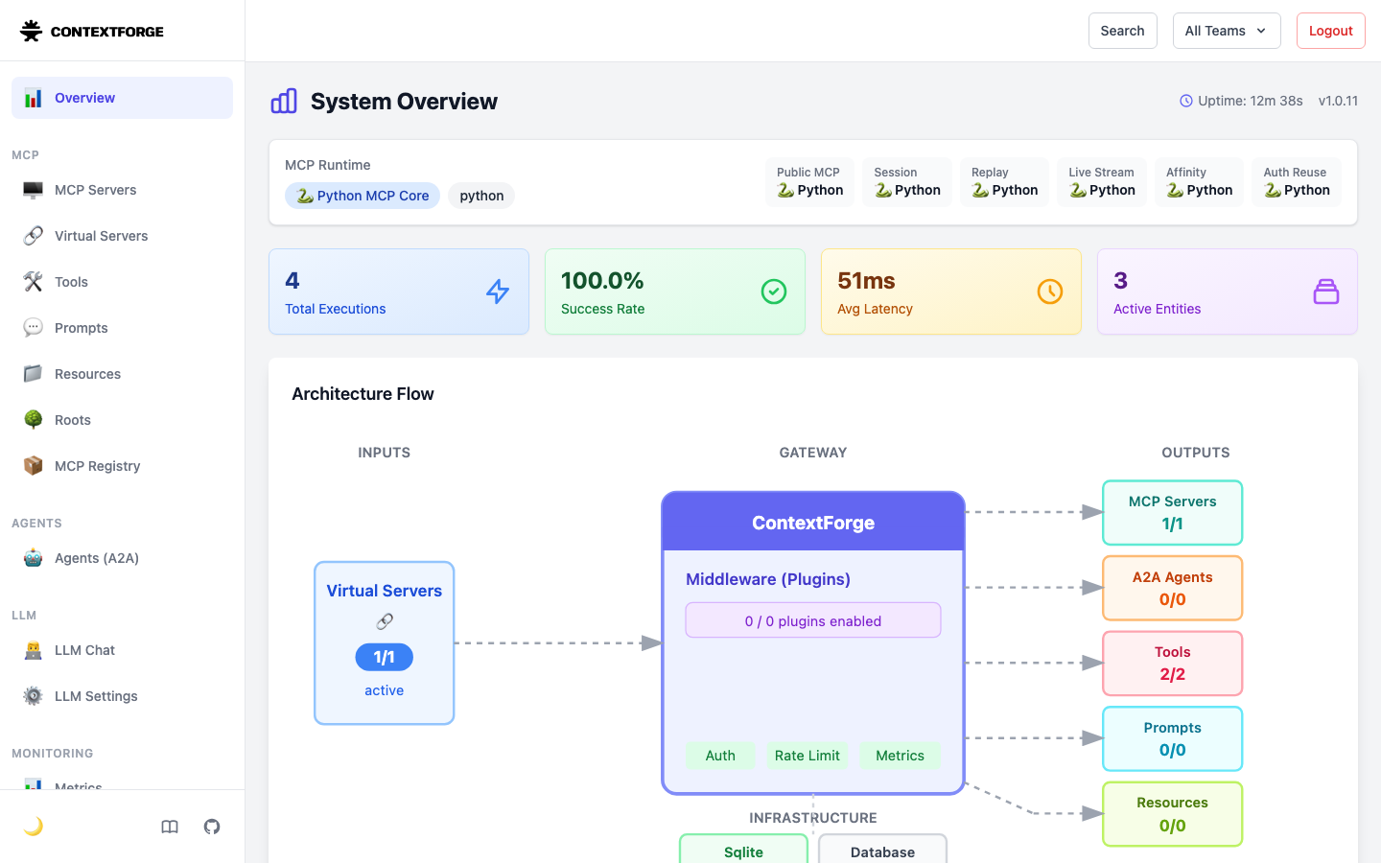The height and width of the screenshot is (863, 1381).
Task: Click the ContextForge logo icon
Action: [x=32, y=31]
